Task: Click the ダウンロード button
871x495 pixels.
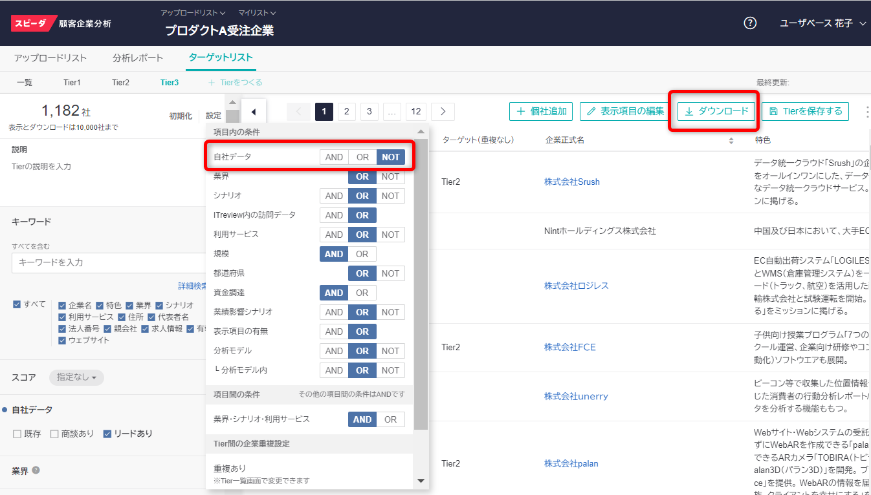Action: coord(716,111)
